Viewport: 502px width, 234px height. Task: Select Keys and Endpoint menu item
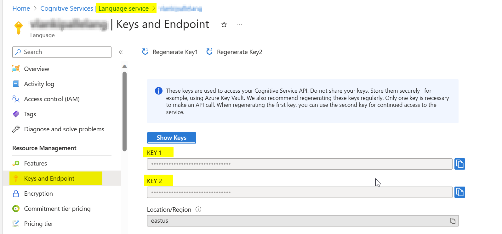[62, 178]
